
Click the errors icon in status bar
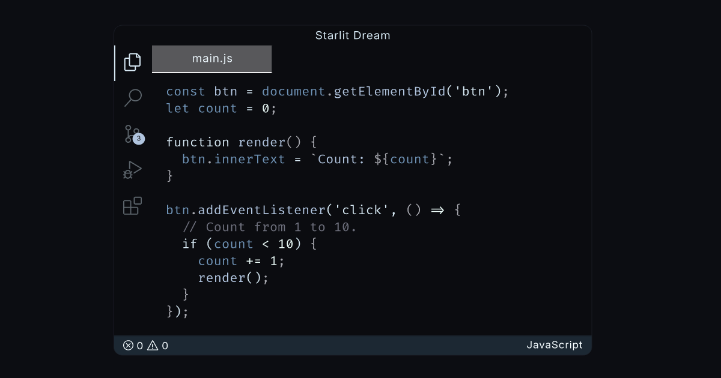point(128,345)
